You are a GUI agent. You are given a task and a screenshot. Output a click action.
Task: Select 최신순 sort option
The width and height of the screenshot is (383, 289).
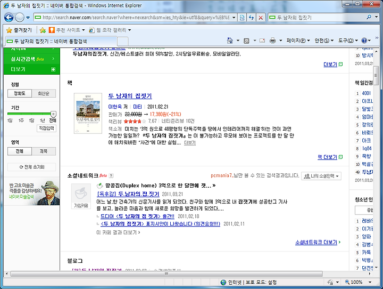coord(44,93)
